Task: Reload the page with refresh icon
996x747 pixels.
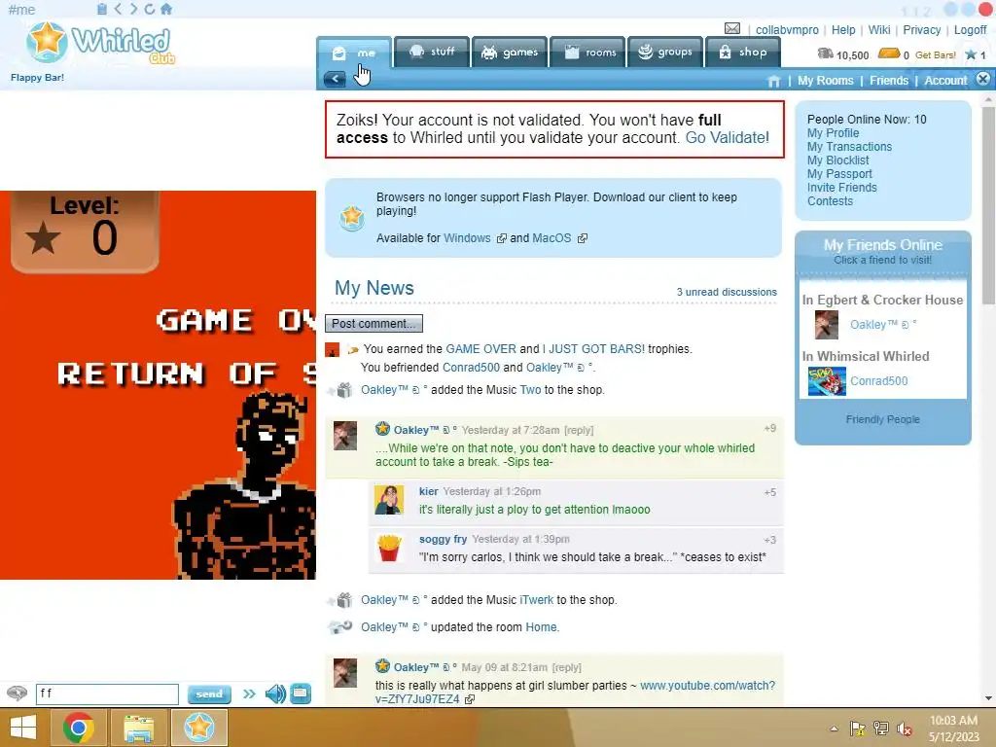Action: (x=149, y=9)
